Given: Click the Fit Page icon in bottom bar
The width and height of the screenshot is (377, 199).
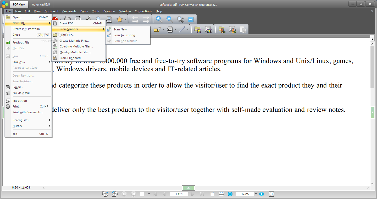Looking at the screenshot, I should click(212, 194).
